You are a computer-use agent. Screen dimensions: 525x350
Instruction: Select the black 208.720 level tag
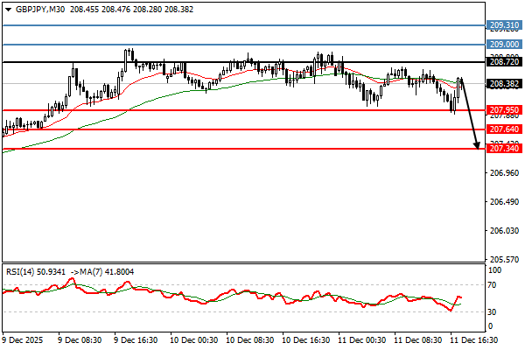click(503, 61)
